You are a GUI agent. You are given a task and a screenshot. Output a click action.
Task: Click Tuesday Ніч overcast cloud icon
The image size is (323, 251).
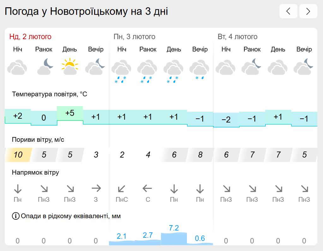pos(225,67)
